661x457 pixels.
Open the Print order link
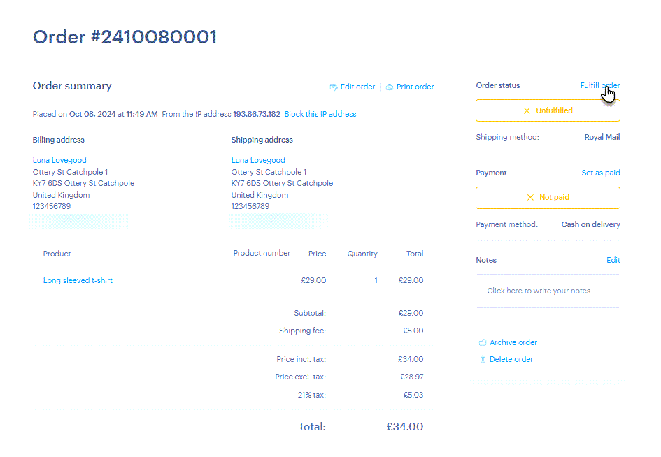tap(415, 87)
